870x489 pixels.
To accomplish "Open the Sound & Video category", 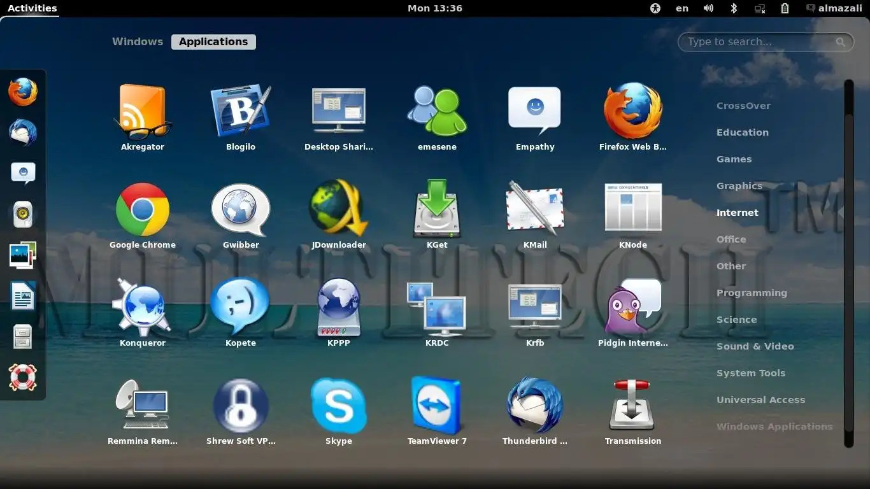I will click(x=755, y=346).
